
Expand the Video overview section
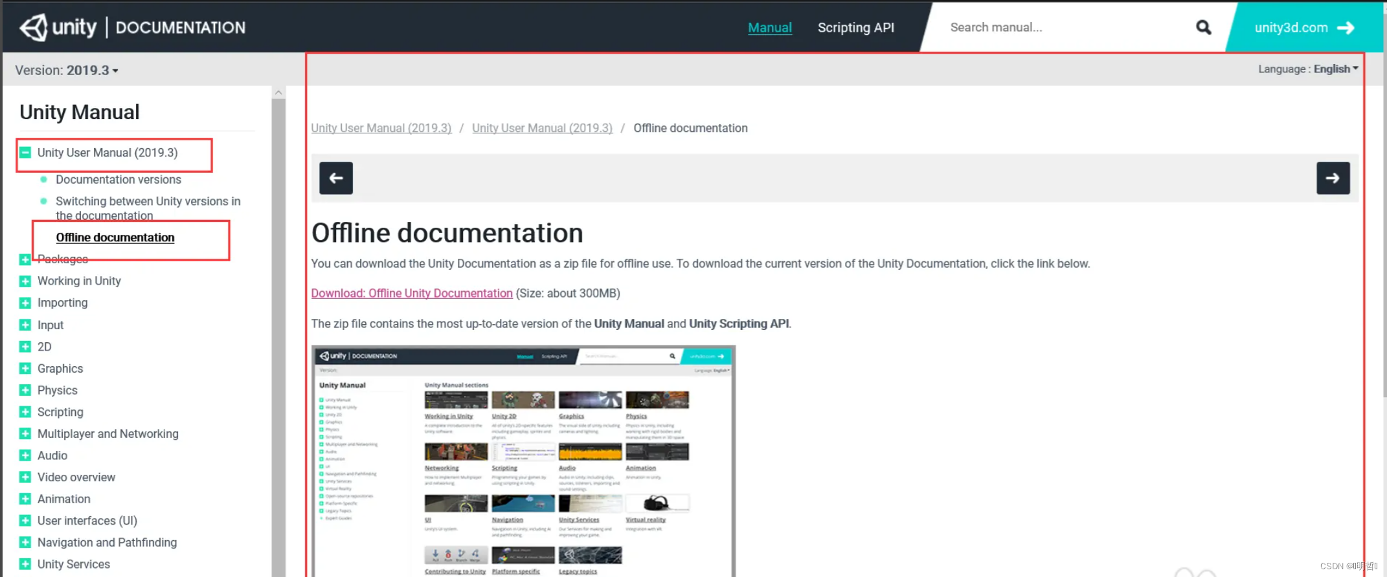[x=25, y=477]
